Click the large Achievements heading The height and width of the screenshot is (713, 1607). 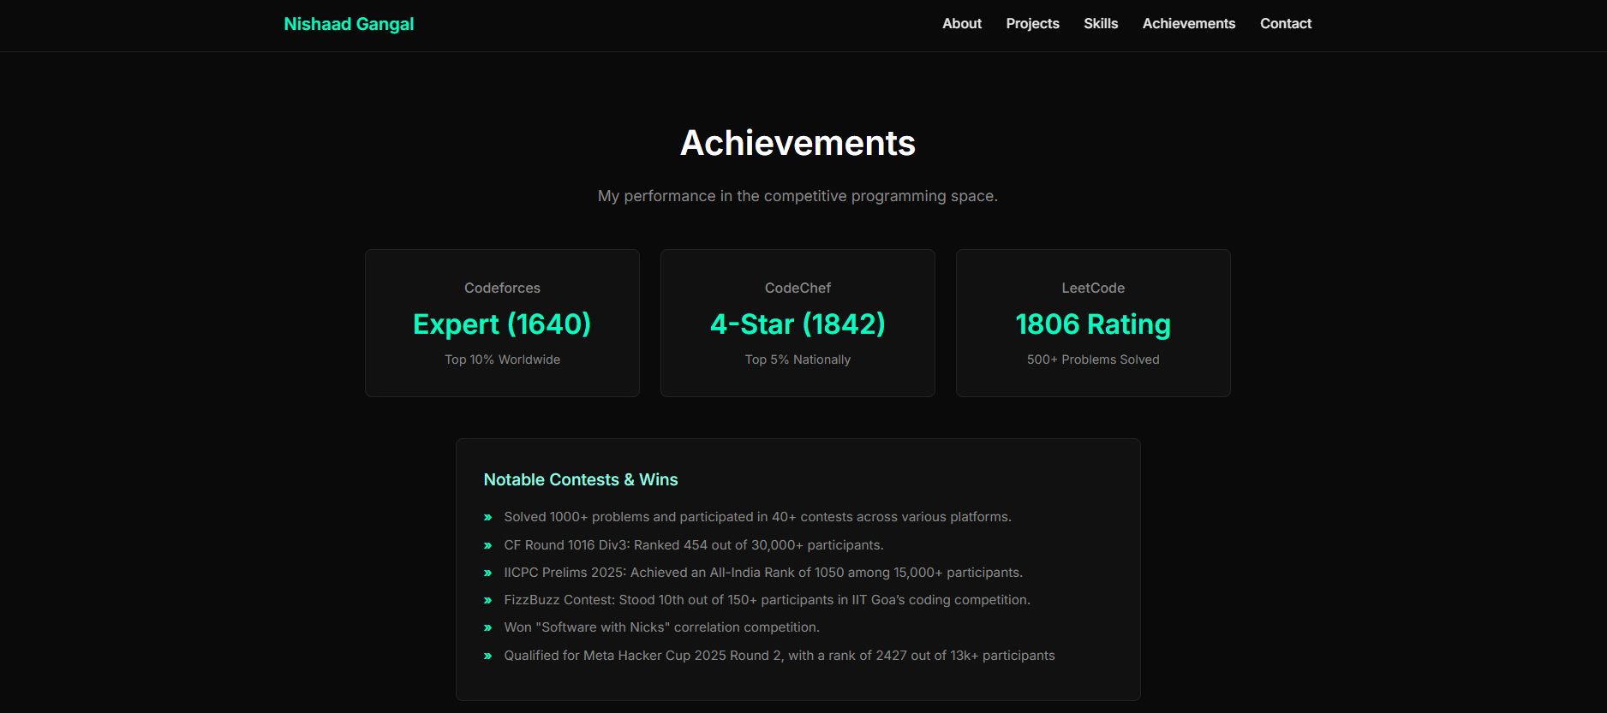pyautogui.click(x=798, y=143)
